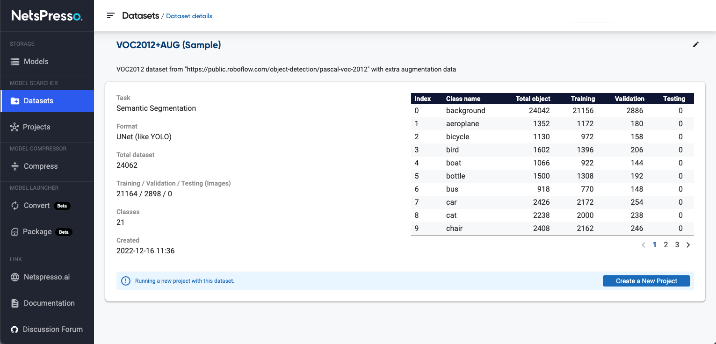716x344 pixels.
Task: Open the Netspresso.ai link
Action: coord(47,277)
